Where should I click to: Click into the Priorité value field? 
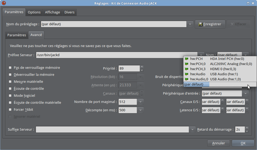tap(129, 68)
